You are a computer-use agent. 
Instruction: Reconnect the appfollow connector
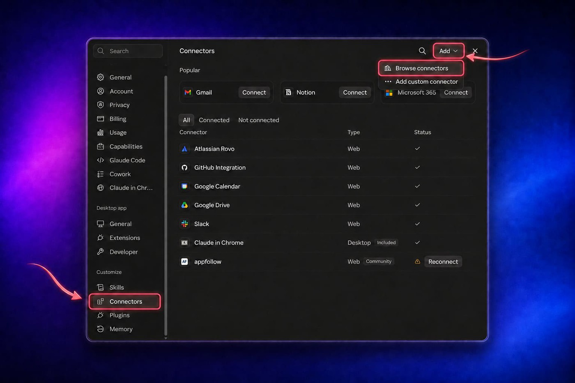point(443,261)
